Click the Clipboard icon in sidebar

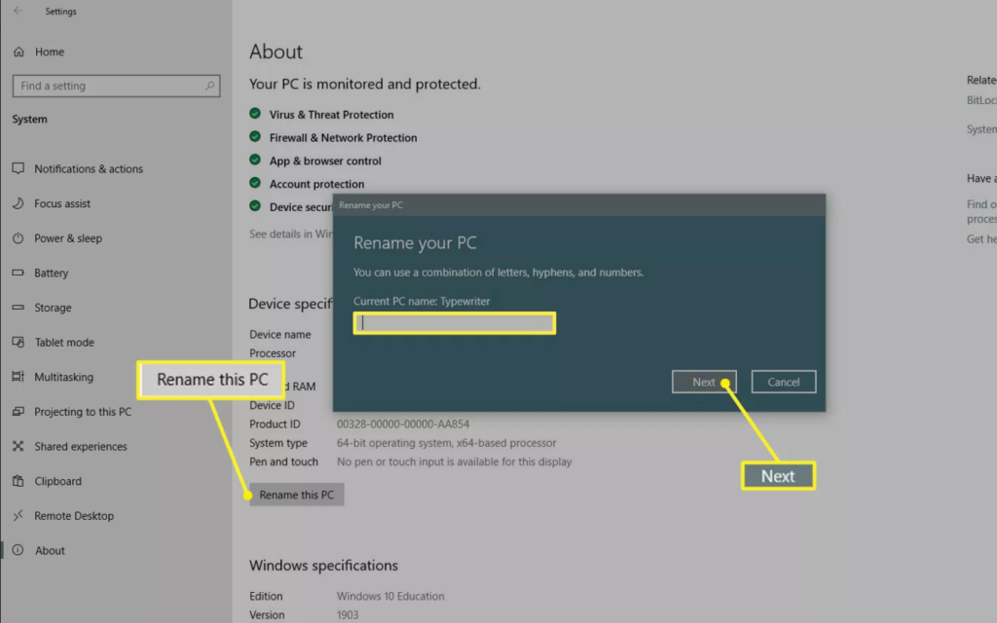(x=18, y=481)
